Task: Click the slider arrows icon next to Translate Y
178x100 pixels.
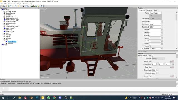Action: point(162,24)
